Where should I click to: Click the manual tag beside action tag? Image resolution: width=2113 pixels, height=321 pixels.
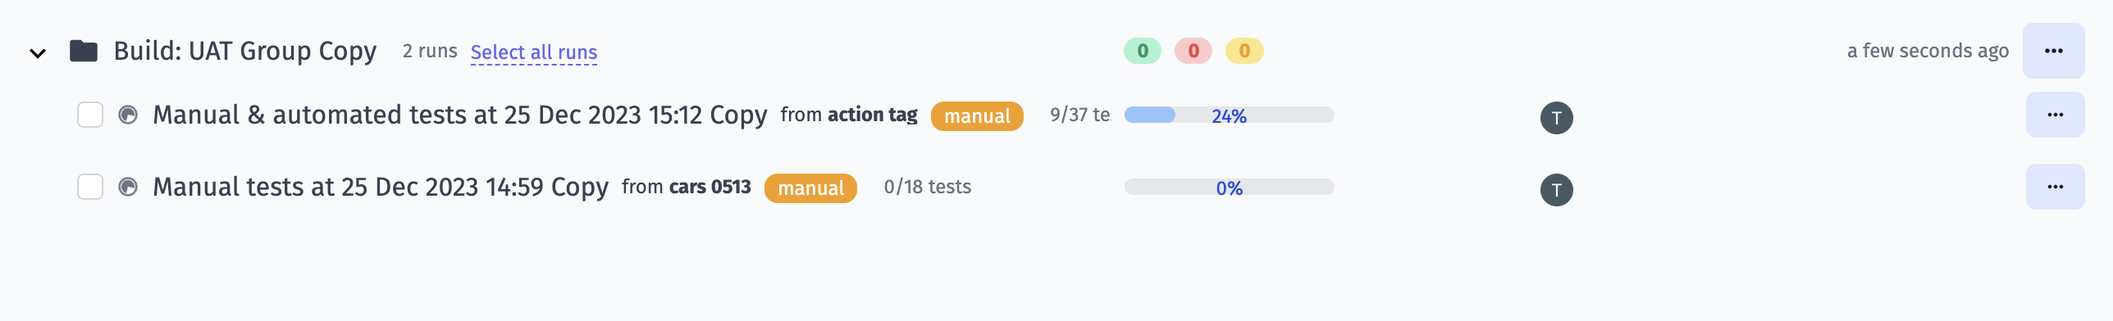point(977,115)
